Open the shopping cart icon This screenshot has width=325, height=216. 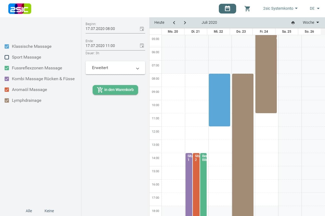point(247,9)
